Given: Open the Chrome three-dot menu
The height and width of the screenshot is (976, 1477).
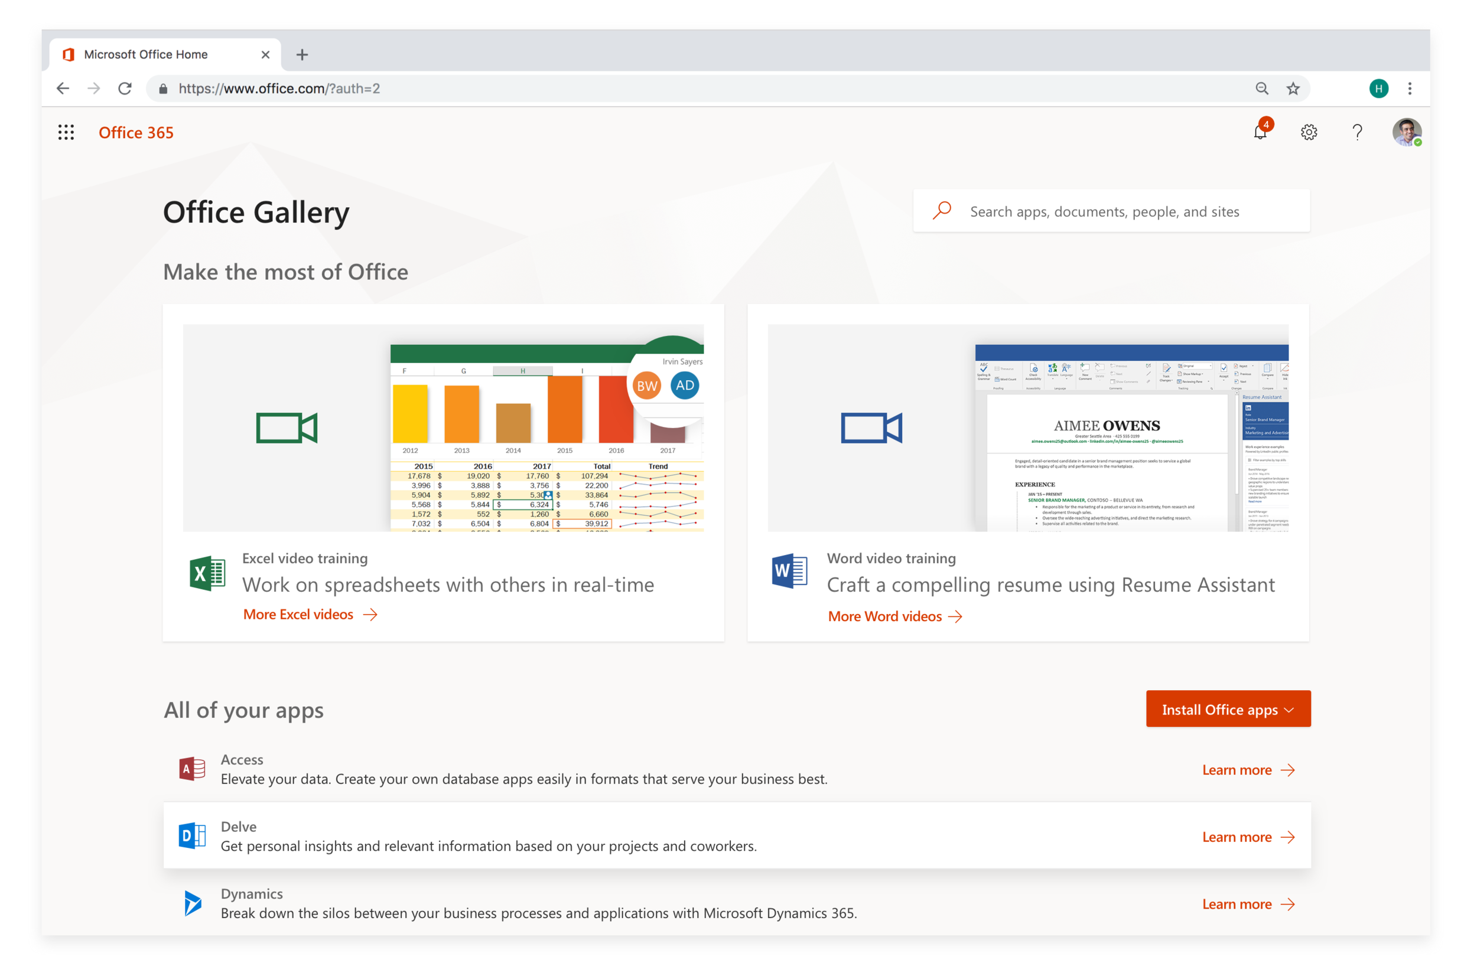Looking at the screenshot, I should 1410,89.
